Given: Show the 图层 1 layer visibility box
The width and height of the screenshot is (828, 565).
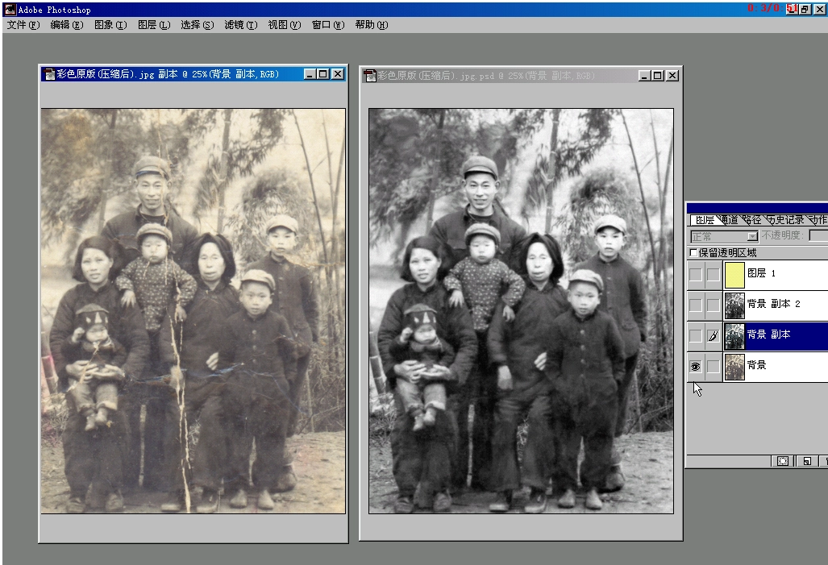Looking at the screenshot, I should pos(694,275).
